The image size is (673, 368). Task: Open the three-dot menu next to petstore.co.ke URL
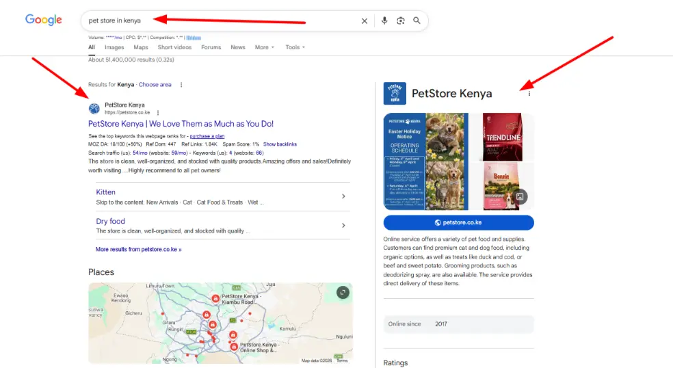tap(158, 112)
